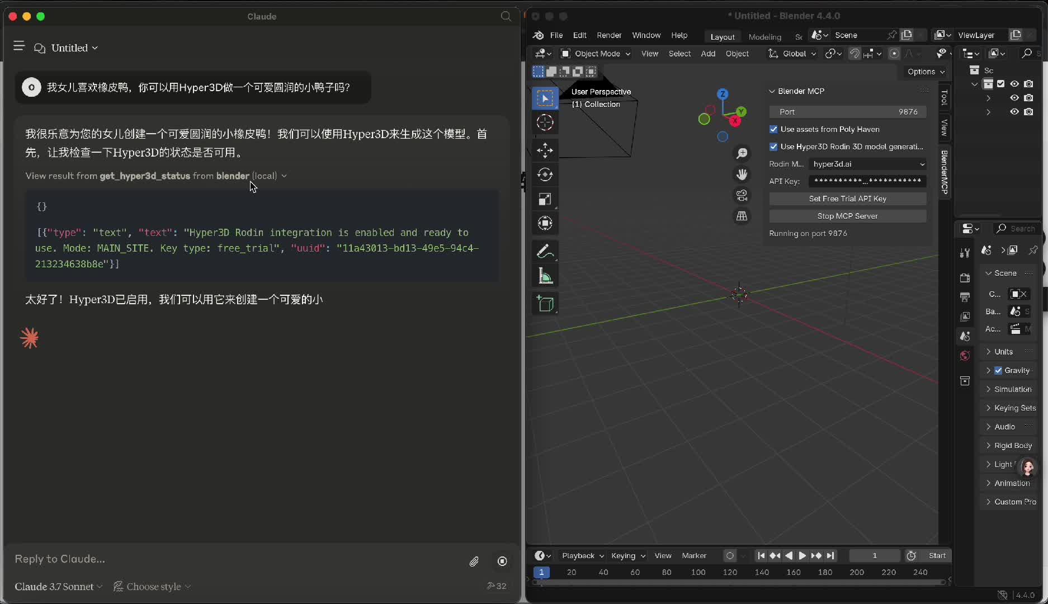Open the Render menu in Blender
1048x604 pixels.
(609, 35)
